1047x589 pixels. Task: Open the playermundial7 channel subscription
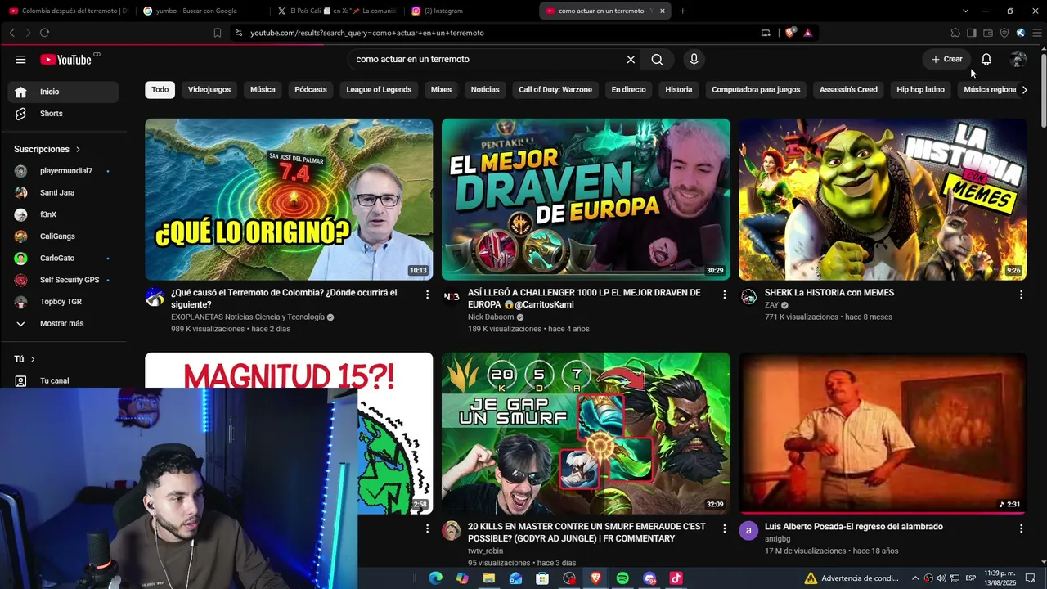coord(63,171)
